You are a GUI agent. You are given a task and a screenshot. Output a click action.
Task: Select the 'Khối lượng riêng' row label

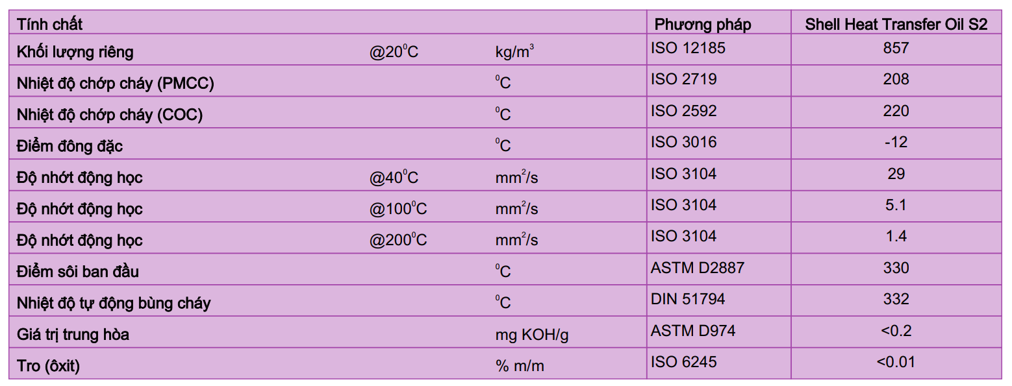click(75, 52)
